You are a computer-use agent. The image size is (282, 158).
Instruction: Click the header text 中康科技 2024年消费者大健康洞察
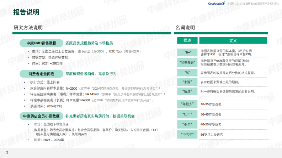click(x=253, y=4)
